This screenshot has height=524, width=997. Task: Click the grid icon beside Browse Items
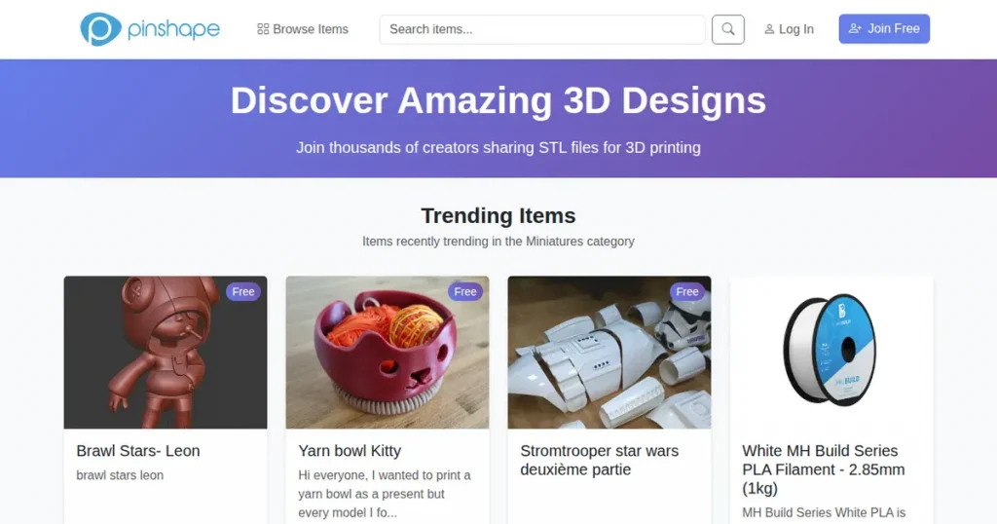coord(263,29)
